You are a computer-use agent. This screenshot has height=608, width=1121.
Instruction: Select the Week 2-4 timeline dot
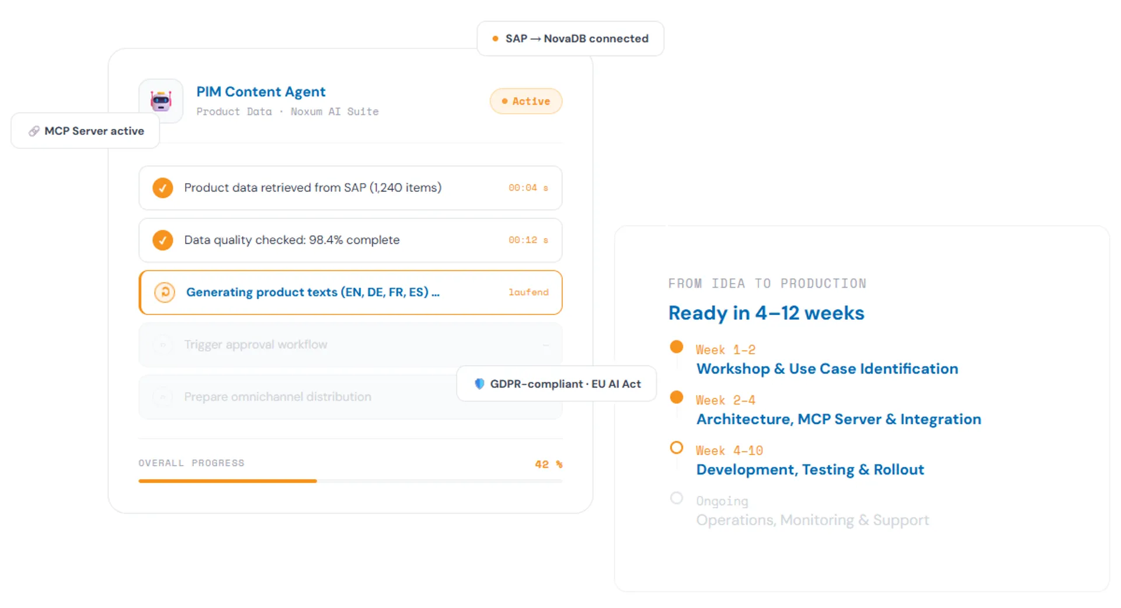pyautogui.click(x=676, y=397)
